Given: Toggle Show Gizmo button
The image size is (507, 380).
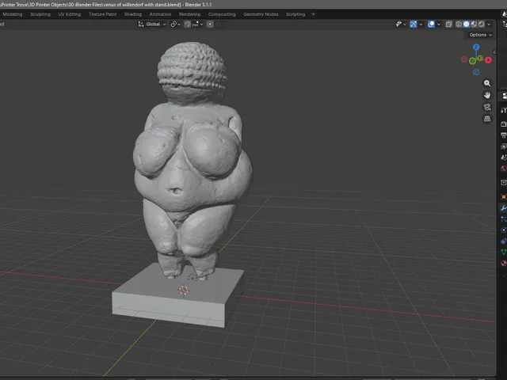Looking at the screenshot, I should click(414, 25).
